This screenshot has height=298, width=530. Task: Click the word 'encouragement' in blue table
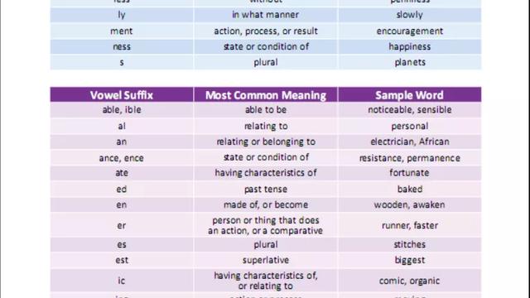409,31
